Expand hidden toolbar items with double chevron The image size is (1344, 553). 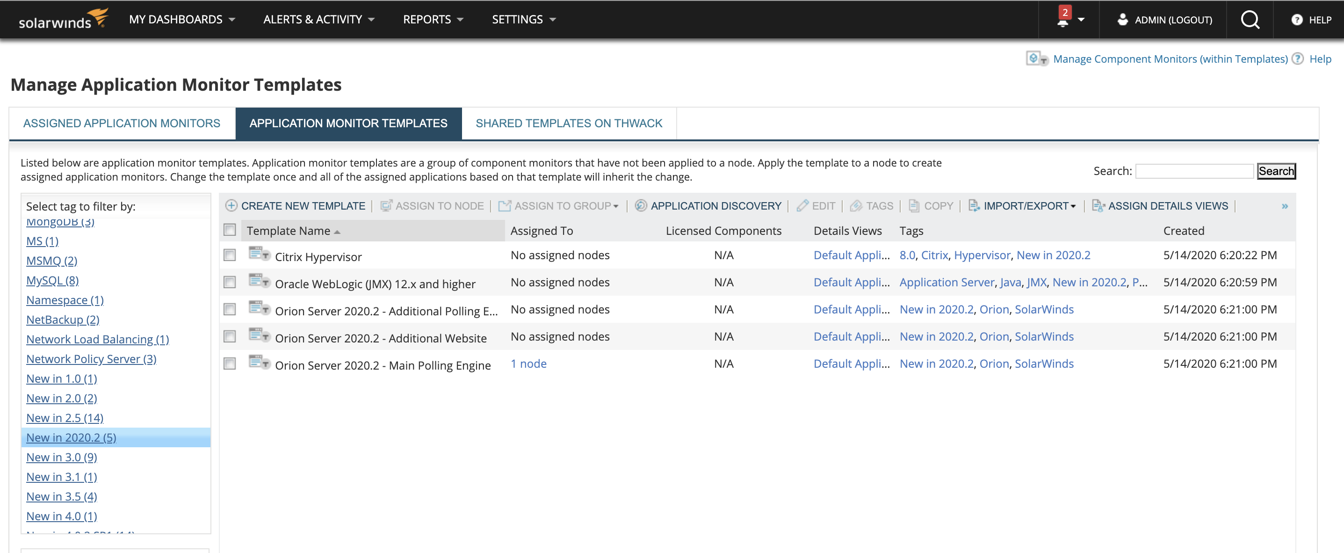click(1285, 206)
